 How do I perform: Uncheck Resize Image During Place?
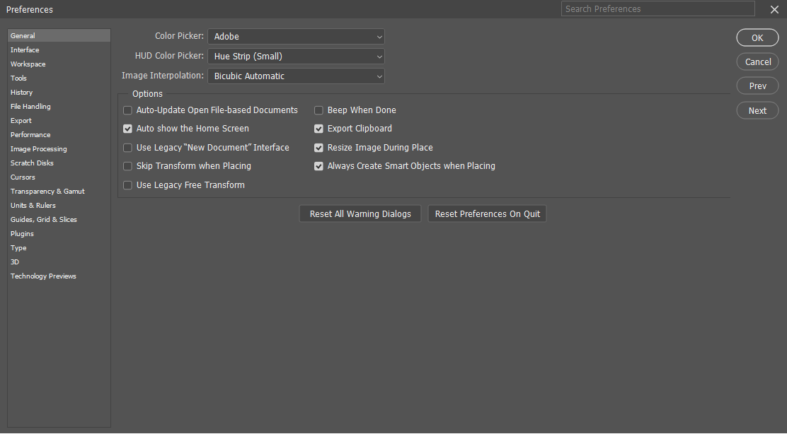click(318, 147)
